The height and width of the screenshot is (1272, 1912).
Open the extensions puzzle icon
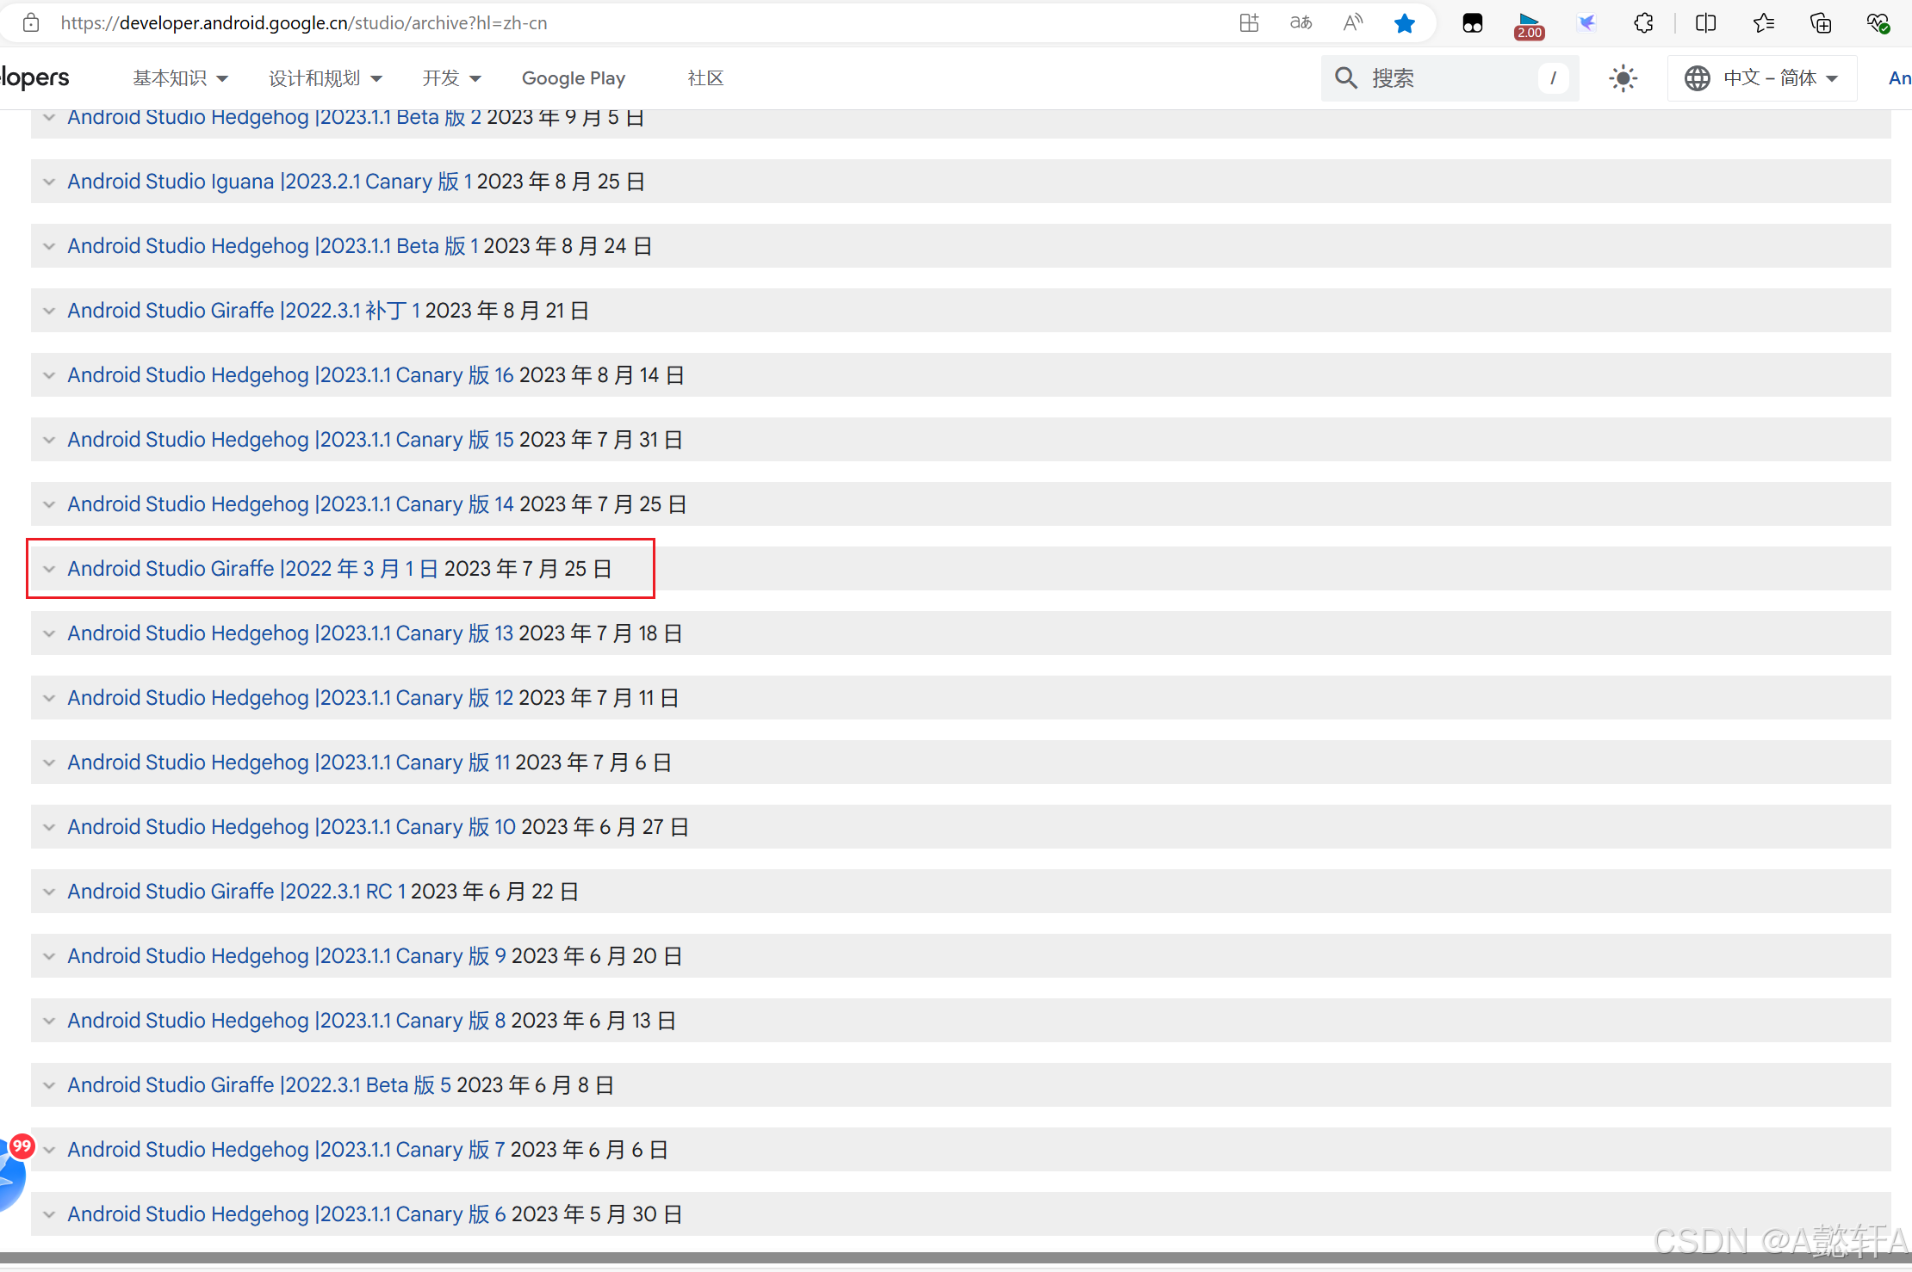pyautogui.click(x=1643, y=23)
